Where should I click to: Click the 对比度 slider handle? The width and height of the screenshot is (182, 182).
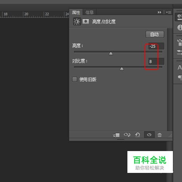tap(122, 69)
